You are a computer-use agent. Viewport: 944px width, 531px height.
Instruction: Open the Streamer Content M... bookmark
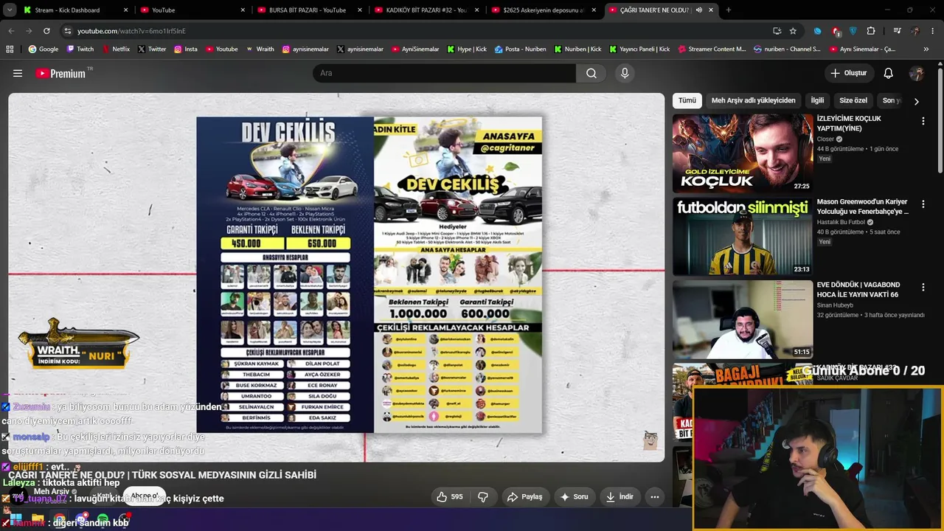tap(712, 49)
